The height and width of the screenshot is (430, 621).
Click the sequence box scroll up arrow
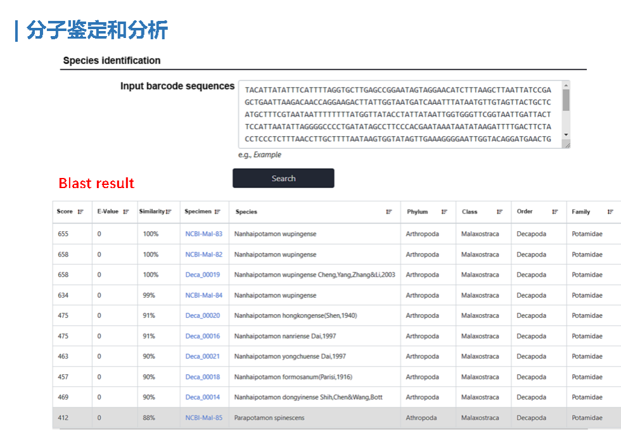[x=566, y=85]
